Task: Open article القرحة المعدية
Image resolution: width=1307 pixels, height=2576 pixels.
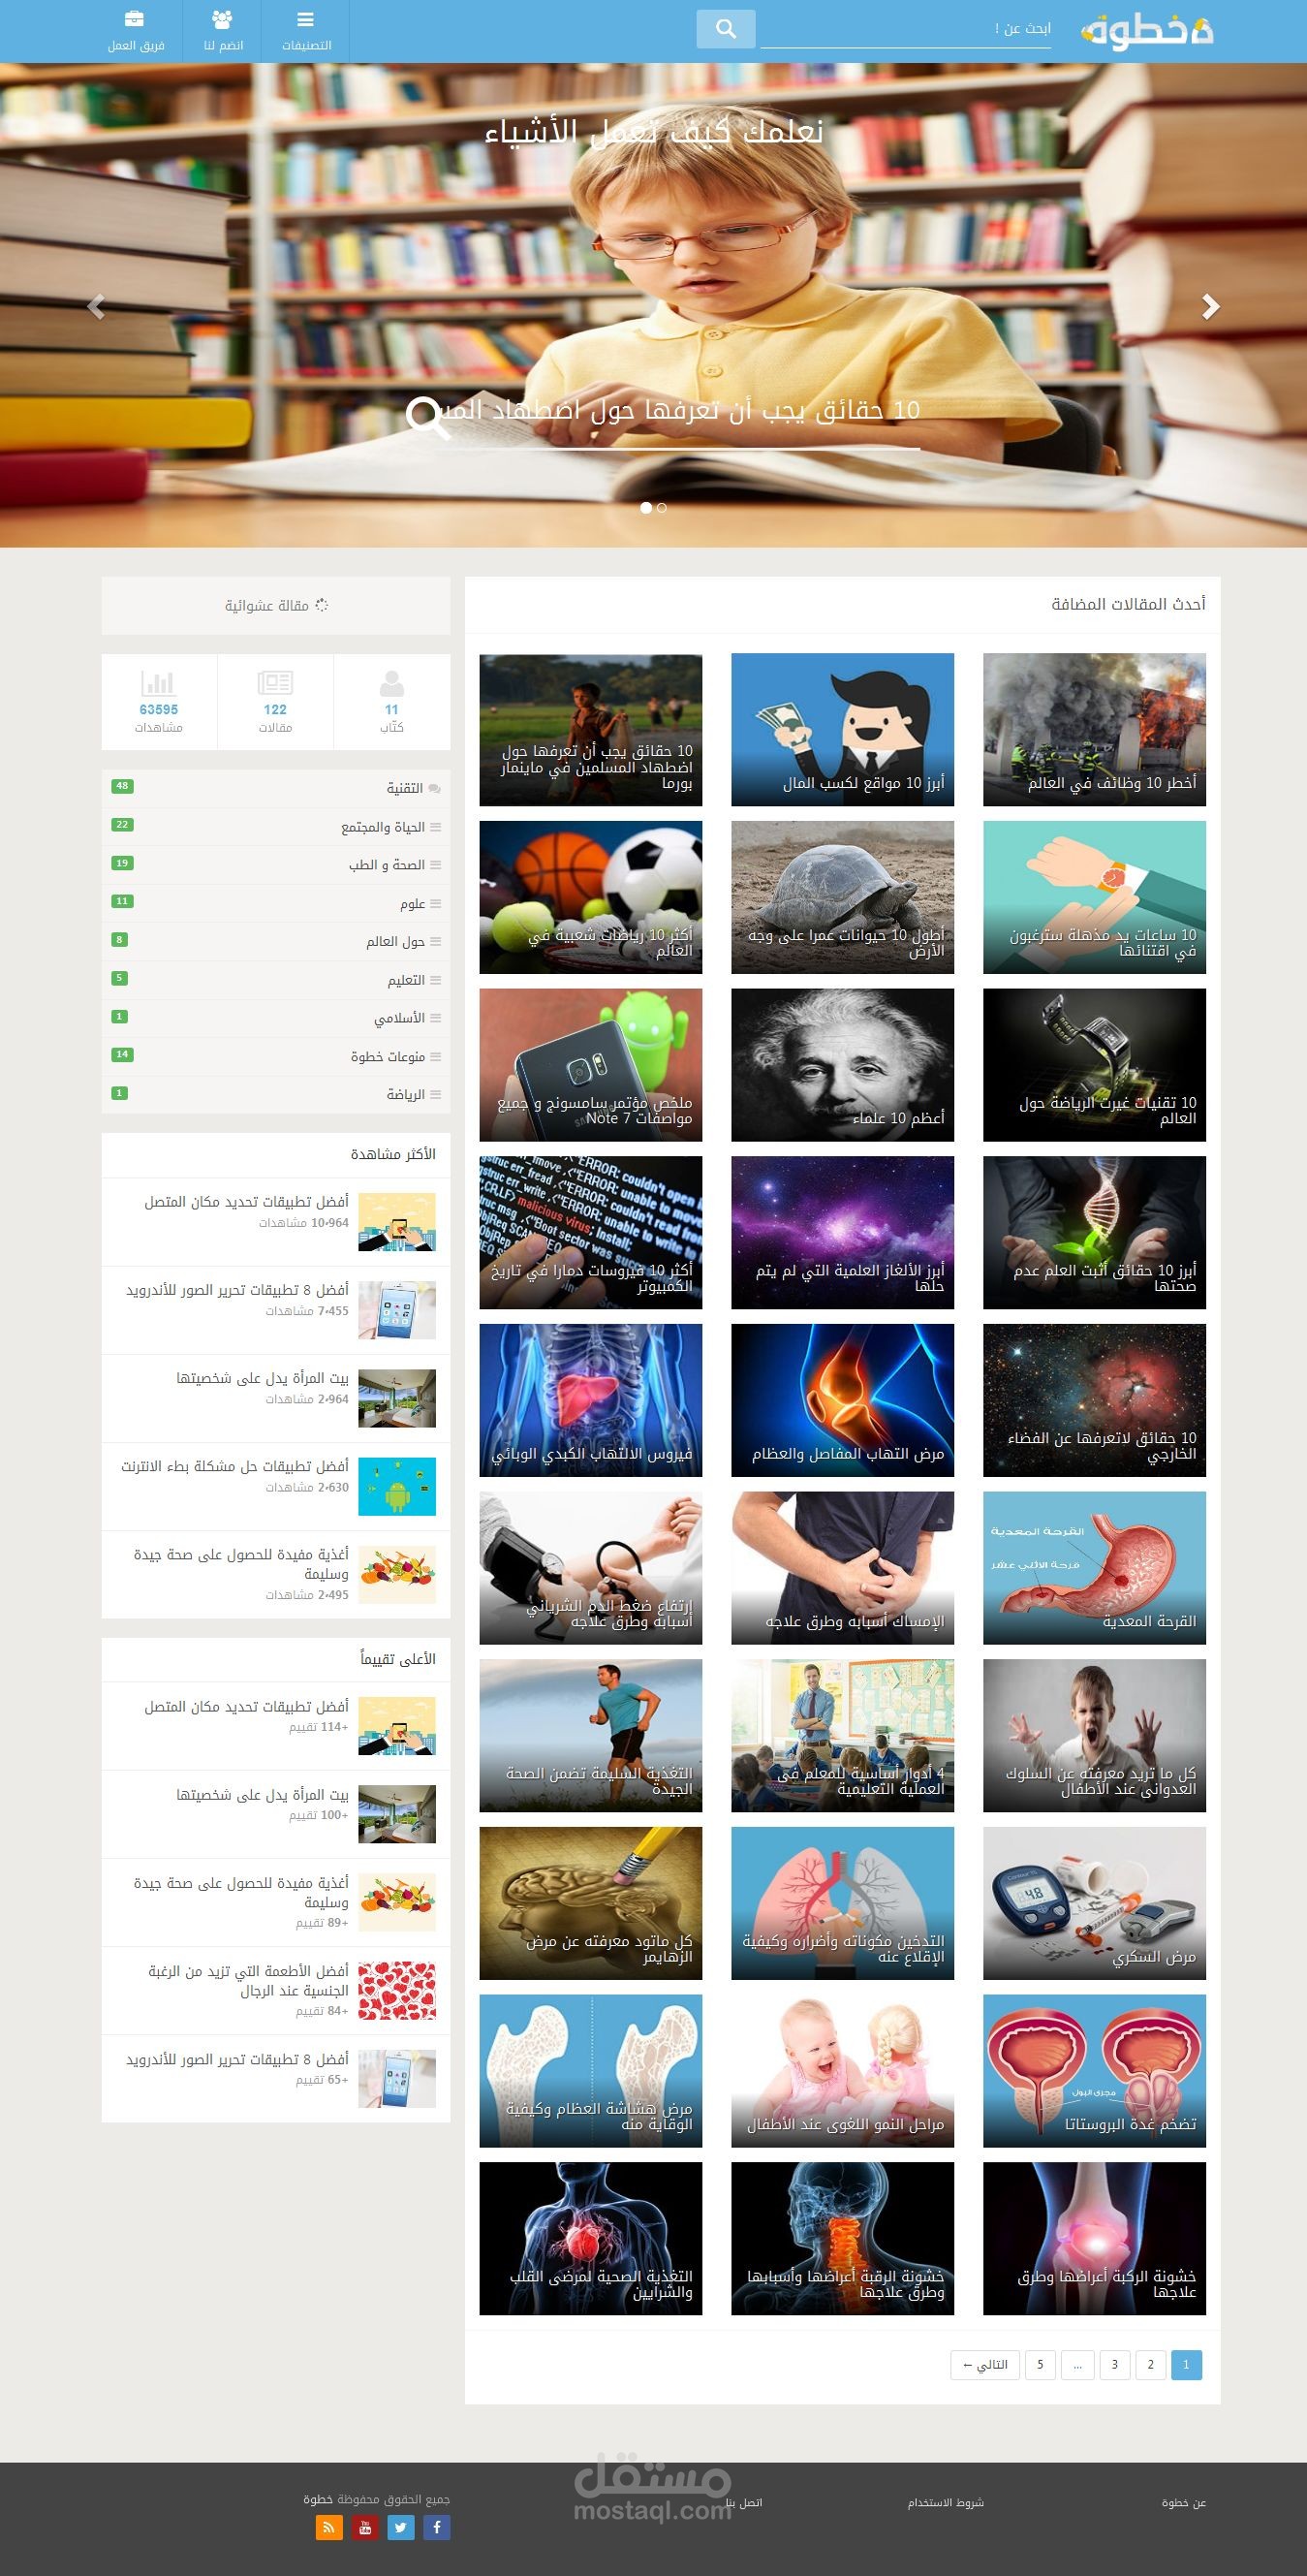Action: pyautogui.click(x=1094, y=1568)
